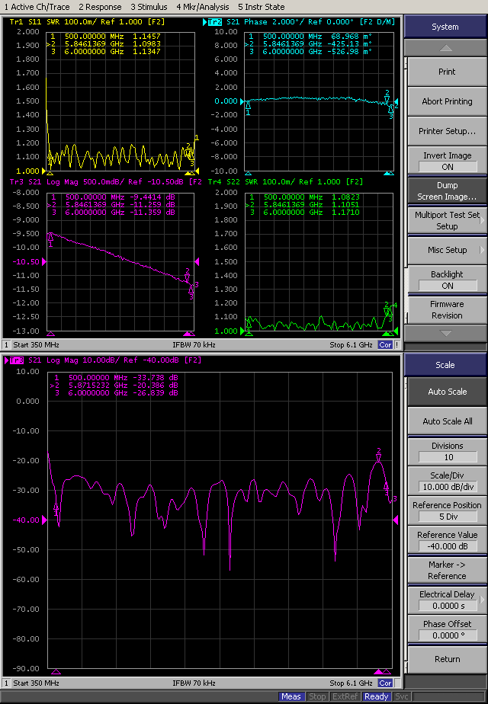Expand Multiport Test Set Setup submenu

447,220
